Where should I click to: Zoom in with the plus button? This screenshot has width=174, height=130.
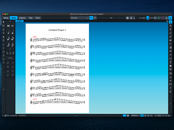[169, 115]
